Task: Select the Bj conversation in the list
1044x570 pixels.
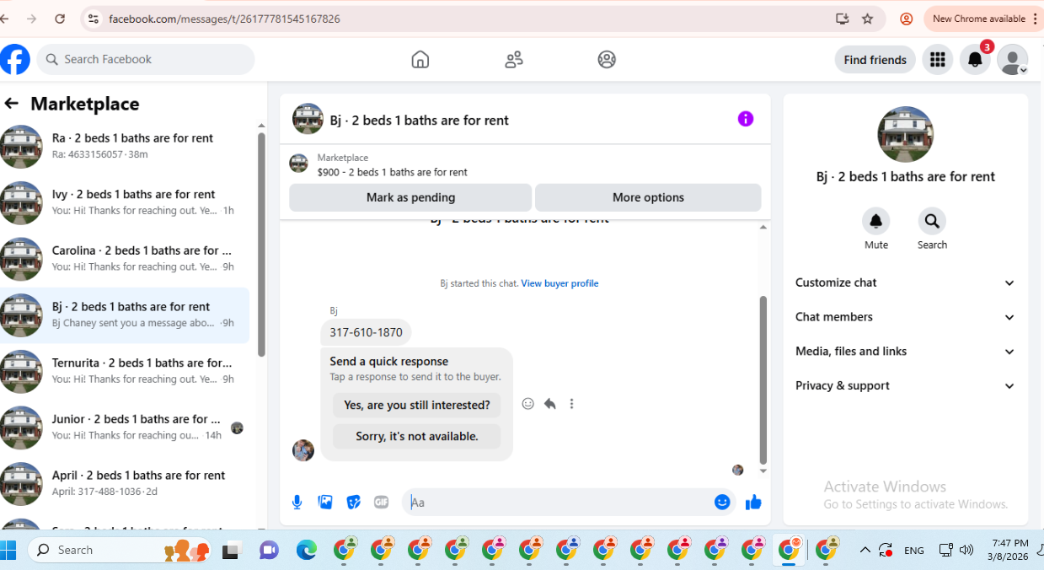Action: click(125, 315)
